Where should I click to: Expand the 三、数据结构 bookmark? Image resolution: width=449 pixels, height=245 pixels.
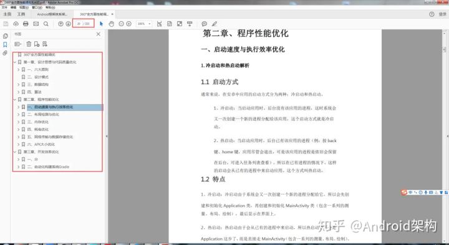point(18,84)
